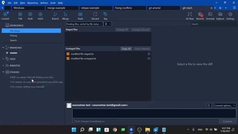Create a new branch via Branch icon
Screen dimensions: 238x134
point(55,16)
